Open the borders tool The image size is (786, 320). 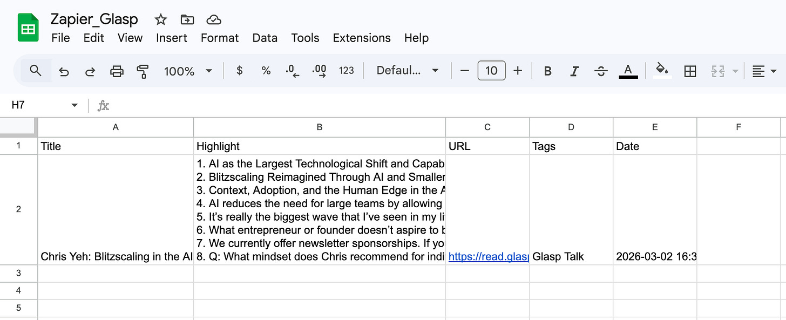[x=690, y=71]
